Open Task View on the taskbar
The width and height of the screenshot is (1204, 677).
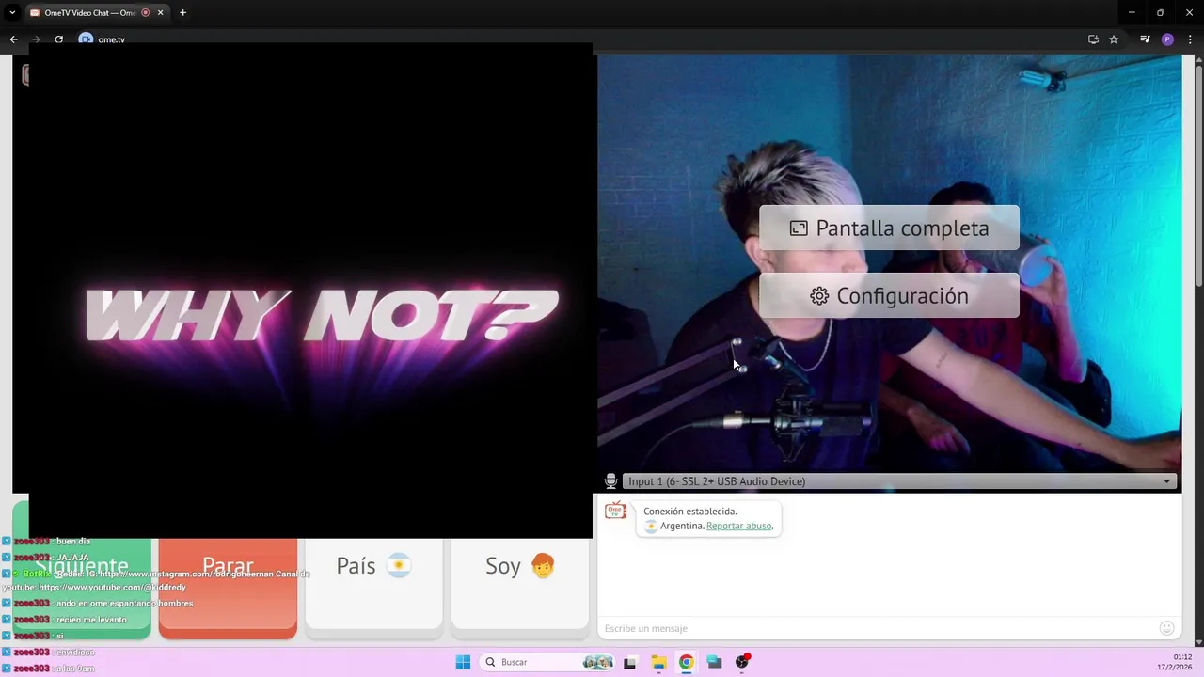(630, 662)
